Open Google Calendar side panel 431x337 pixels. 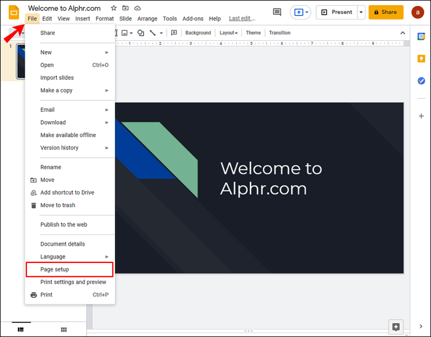(421, 36)
